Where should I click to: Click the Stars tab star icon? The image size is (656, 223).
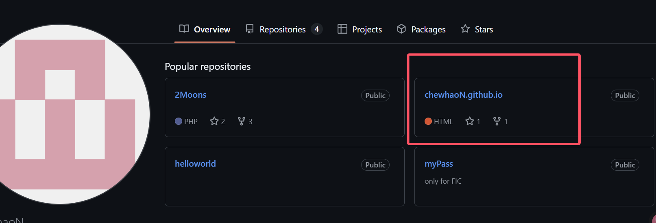point(465,29)
